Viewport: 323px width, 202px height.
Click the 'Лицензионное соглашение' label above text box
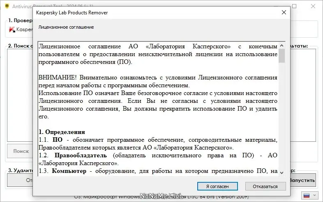(x=66, y=27)
